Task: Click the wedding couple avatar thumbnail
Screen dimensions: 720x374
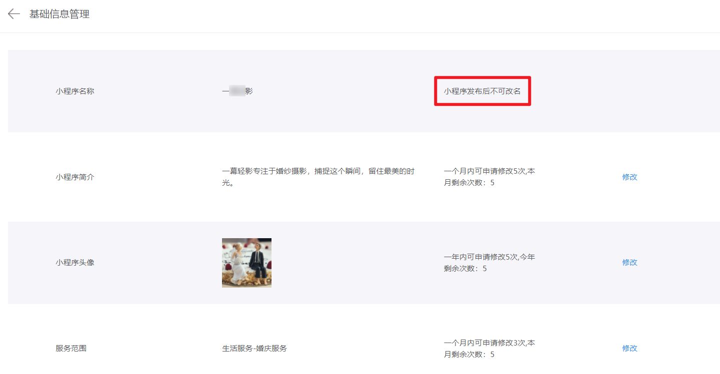Action: coord(246,262)
